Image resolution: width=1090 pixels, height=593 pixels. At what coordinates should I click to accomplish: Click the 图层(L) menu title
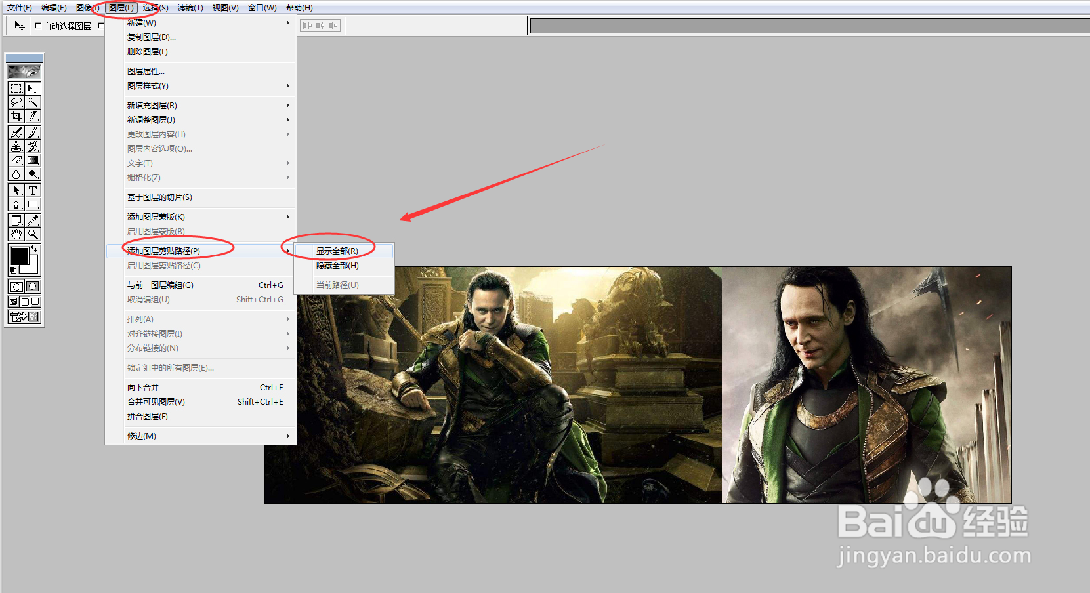121,8
